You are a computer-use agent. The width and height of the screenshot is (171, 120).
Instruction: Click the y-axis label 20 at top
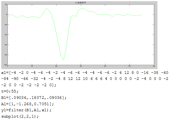pos(6,5)
